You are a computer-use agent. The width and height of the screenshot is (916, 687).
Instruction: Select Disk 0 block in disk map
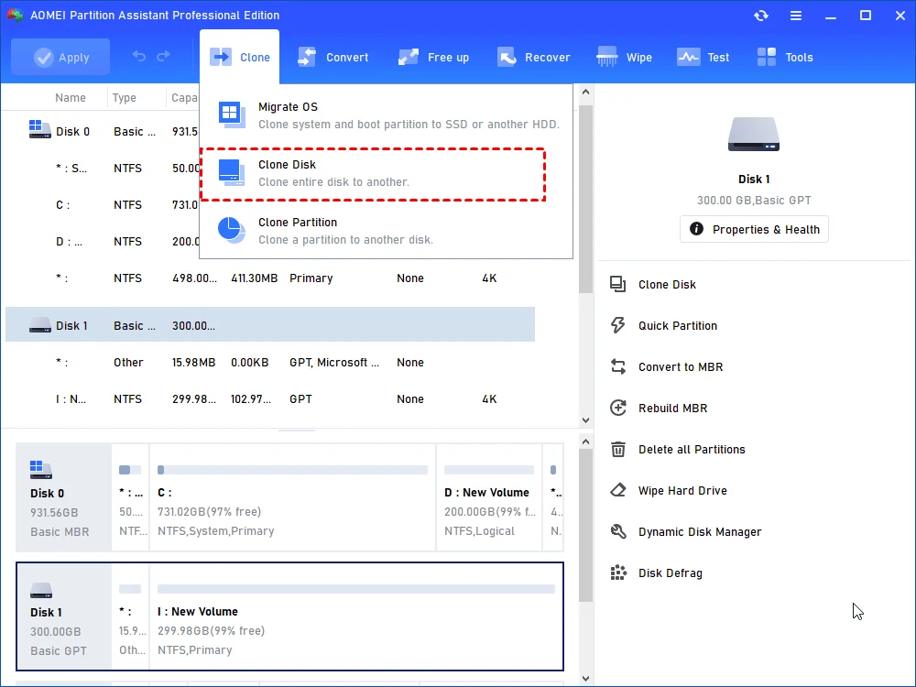(x=64, y=497)
